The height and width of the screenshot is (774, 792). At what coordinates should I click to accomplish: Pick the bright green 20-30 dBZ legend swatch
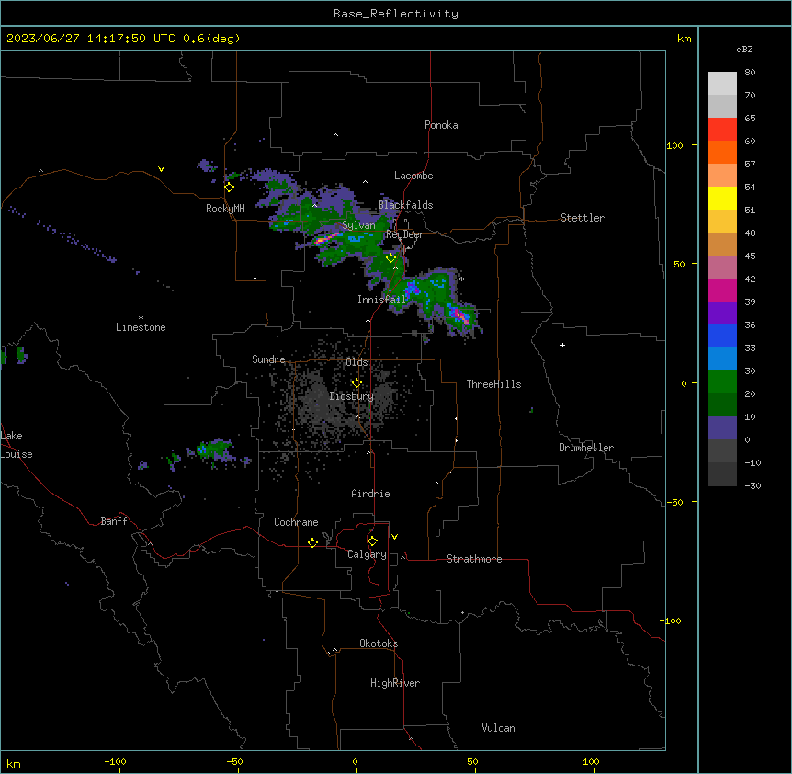pyautogui.click(x=722, y=382)
